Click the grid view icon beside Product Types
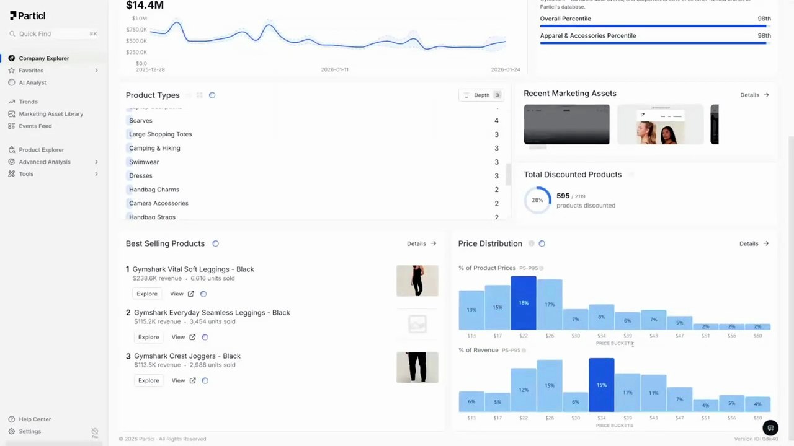Viewport: 794px width, 446px height. (x=200, y=95)
